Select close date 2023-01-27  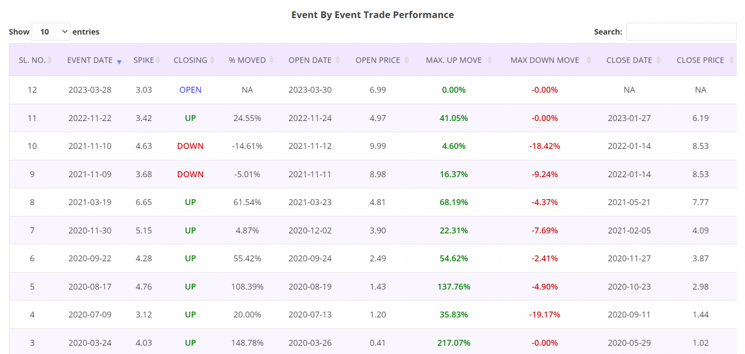pos(630,118)
